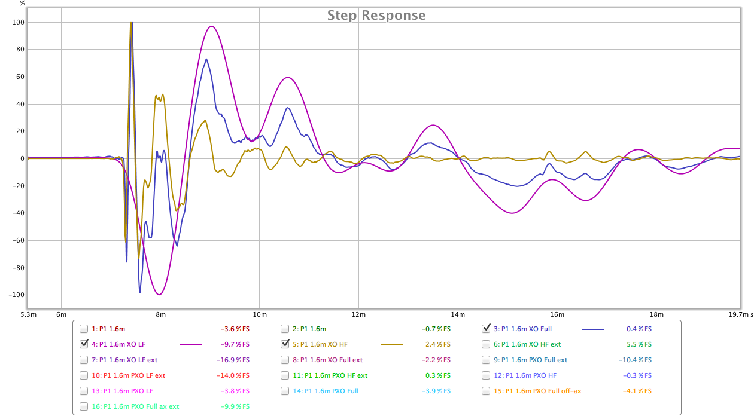Uncheck 5: P1 1.6m XO HF trace
Image resolution: width=754 pixels, height=416 pixels.
click(285, 344)
